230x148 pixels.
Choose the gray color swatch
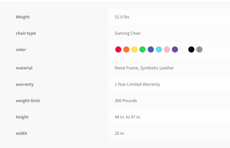click(x=199, y=50)
